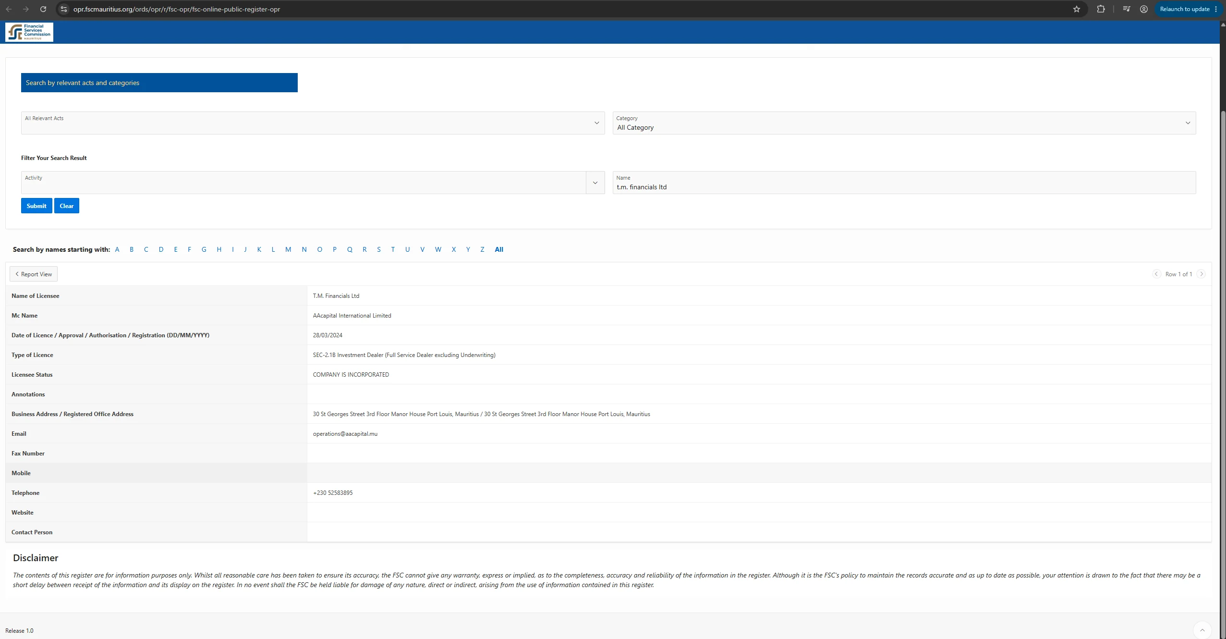1226x639 pixels.
Task: Submit the search form
Action: click(x=36, y=206)
